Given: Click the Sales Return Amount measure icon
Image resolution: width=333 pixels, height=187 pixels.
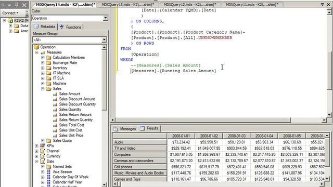Looking at the screenshot, I should click(x=55, y=115).
